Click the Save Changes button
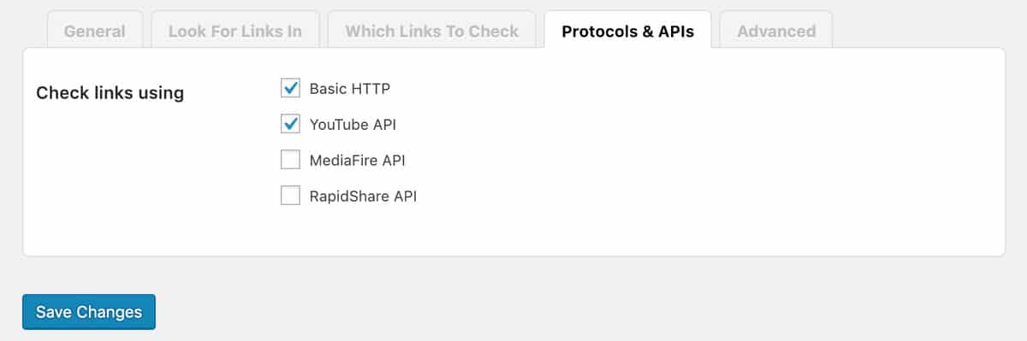 click(89, 312)
